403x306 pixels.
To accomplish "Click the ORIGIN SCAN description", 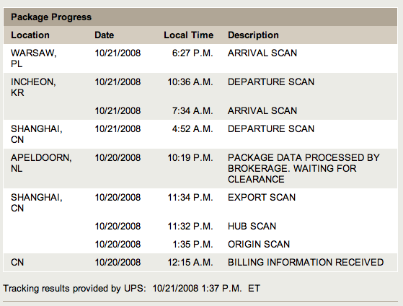I will (x=259, y=244).
